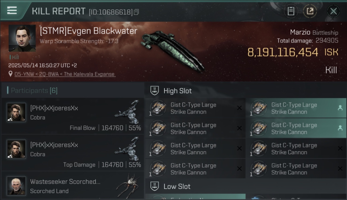Image resolution: width=347 pixels, height=200 pixels.
Task: Click the Scorched Land ship icon
Action: [128, 185]
